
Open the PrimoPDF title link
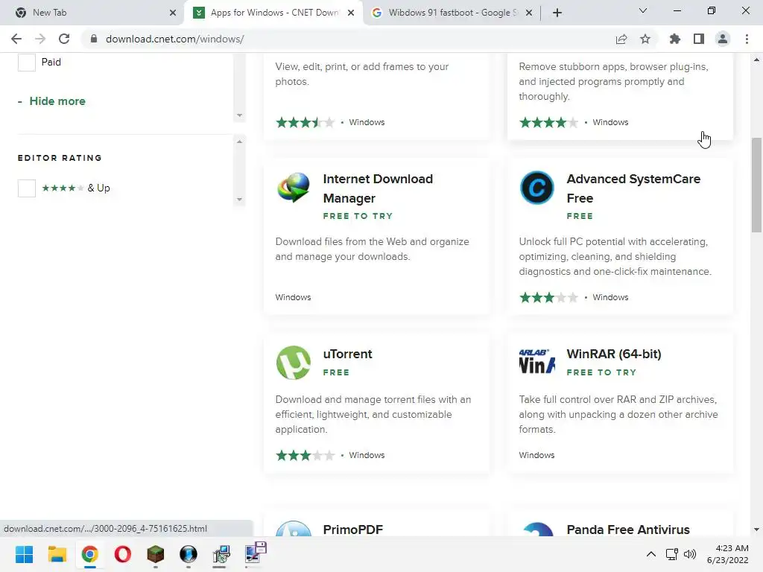pos(352,530)
